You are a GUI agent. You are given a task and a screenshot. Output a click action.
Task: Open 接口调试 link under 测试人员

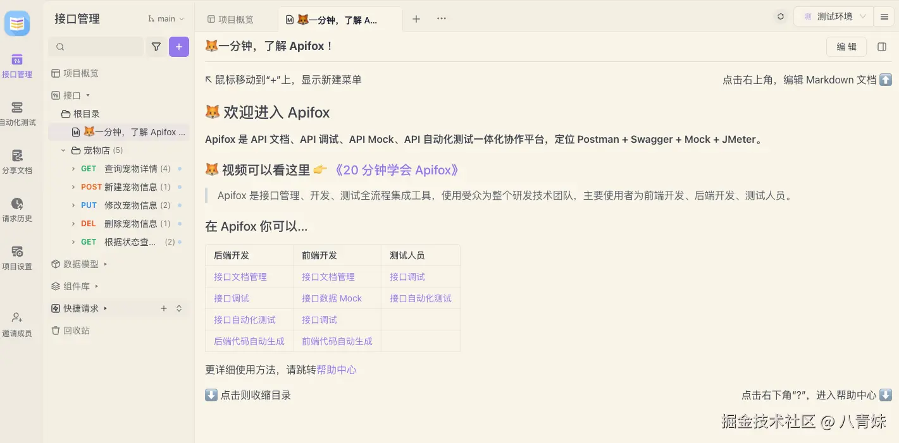point(407,277)
